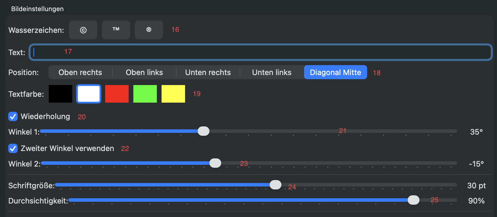Click the Durchsichtigkeit slider knob
The image size is (497, 217).
(414, 200)
